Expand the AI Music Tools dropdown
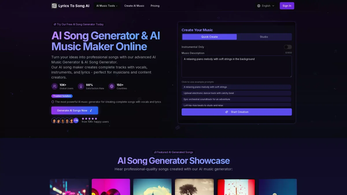This screenshot has height=195, width=347. point(107,6)
